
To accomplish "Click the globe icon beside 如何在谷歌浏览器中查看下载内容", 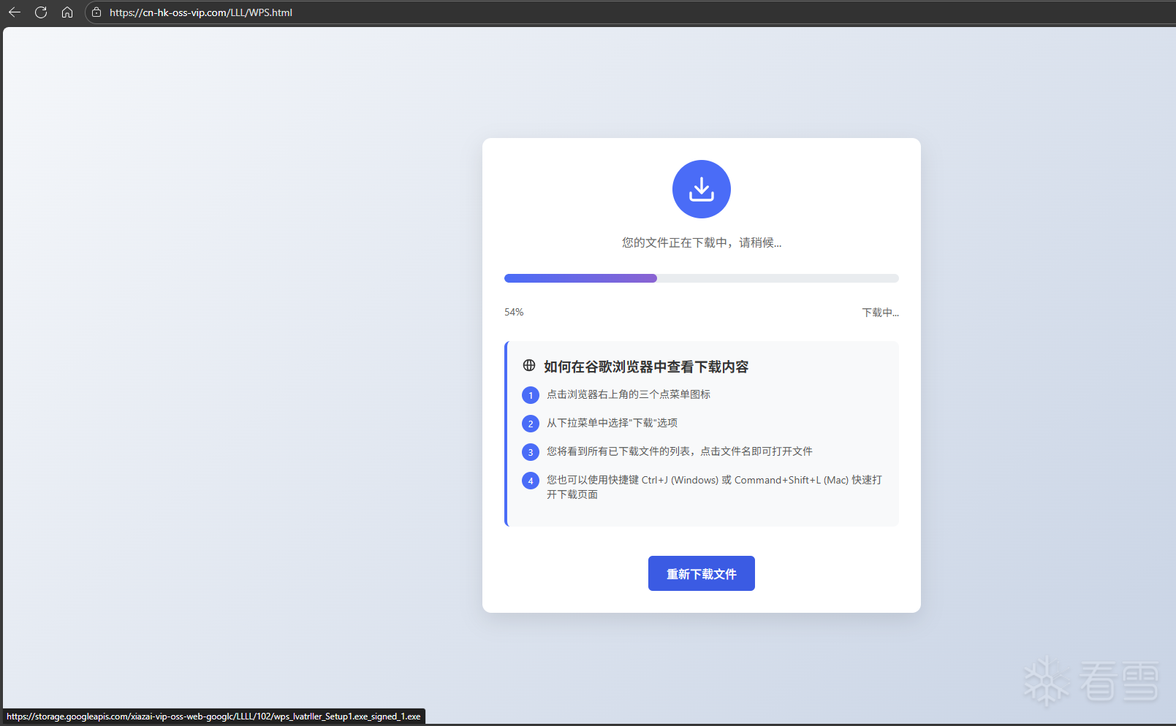I will (x=529, y=365).
